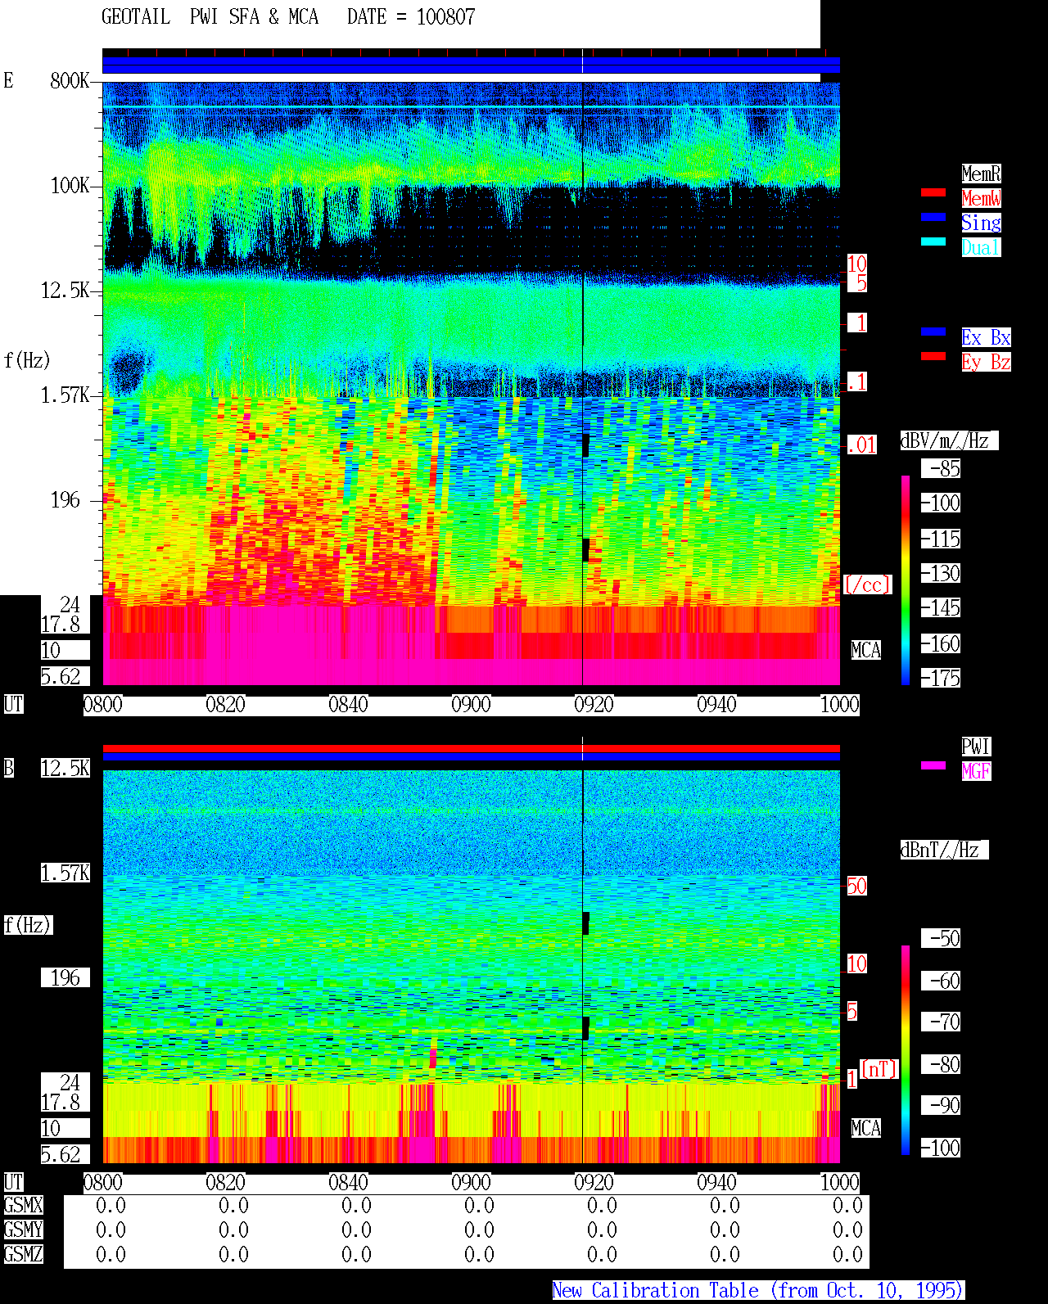Image resolution: width=1048 pixels, height=1304 pixels.
Task: Click the blue Sing legend swatch
Action: (x=933, y=217)
